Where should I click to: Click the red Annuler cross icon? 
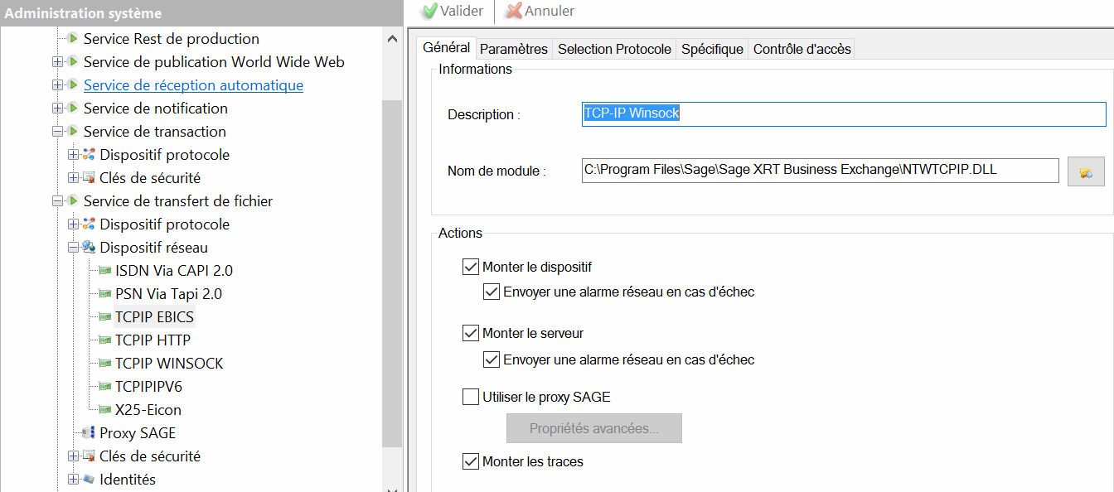tap(514, 11)
